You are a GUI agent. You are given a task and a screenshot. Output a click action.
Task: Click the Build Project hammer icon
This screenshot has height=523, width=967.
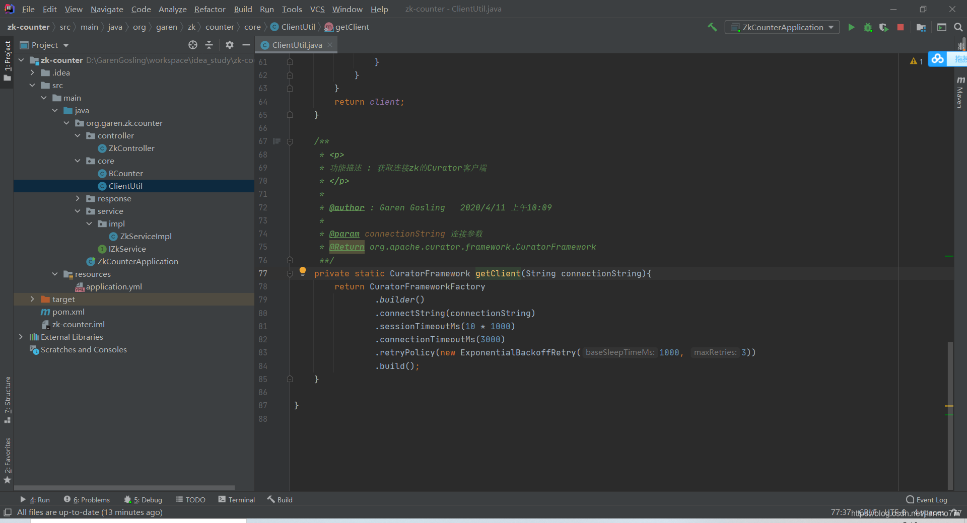(712, 27)
